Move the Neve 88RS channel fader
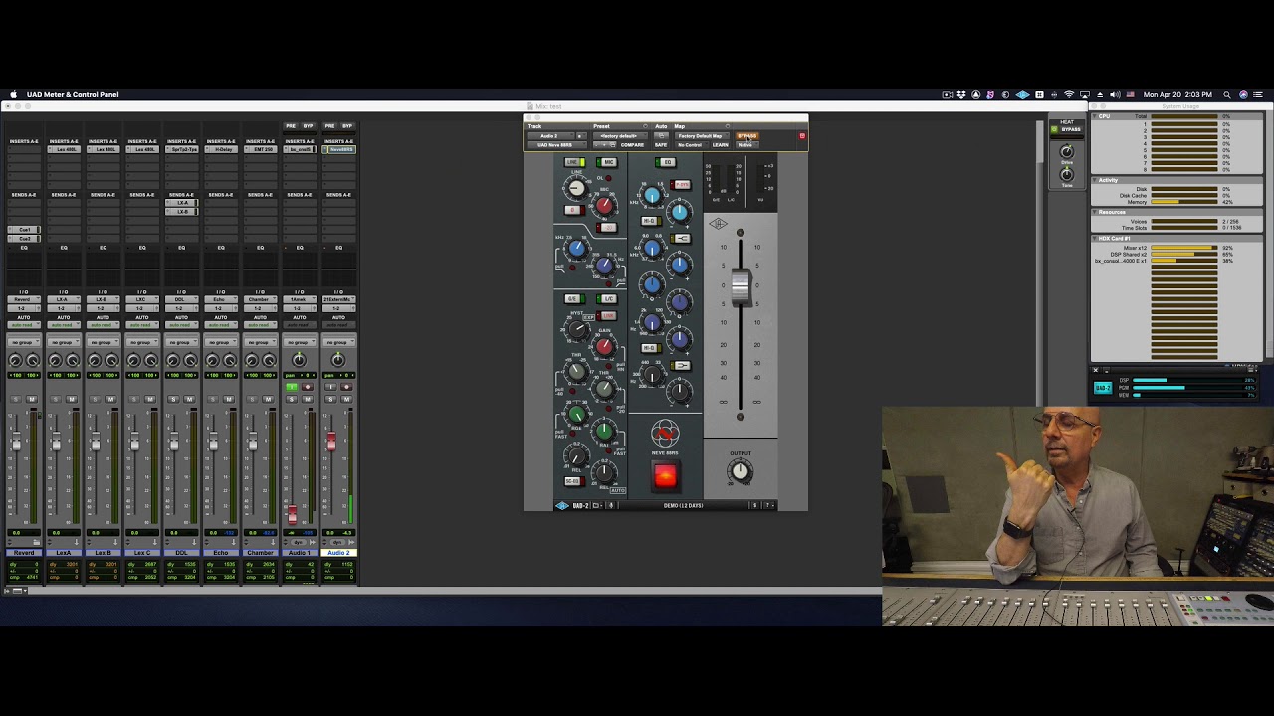1274x716 pixels. pos(740,286)
